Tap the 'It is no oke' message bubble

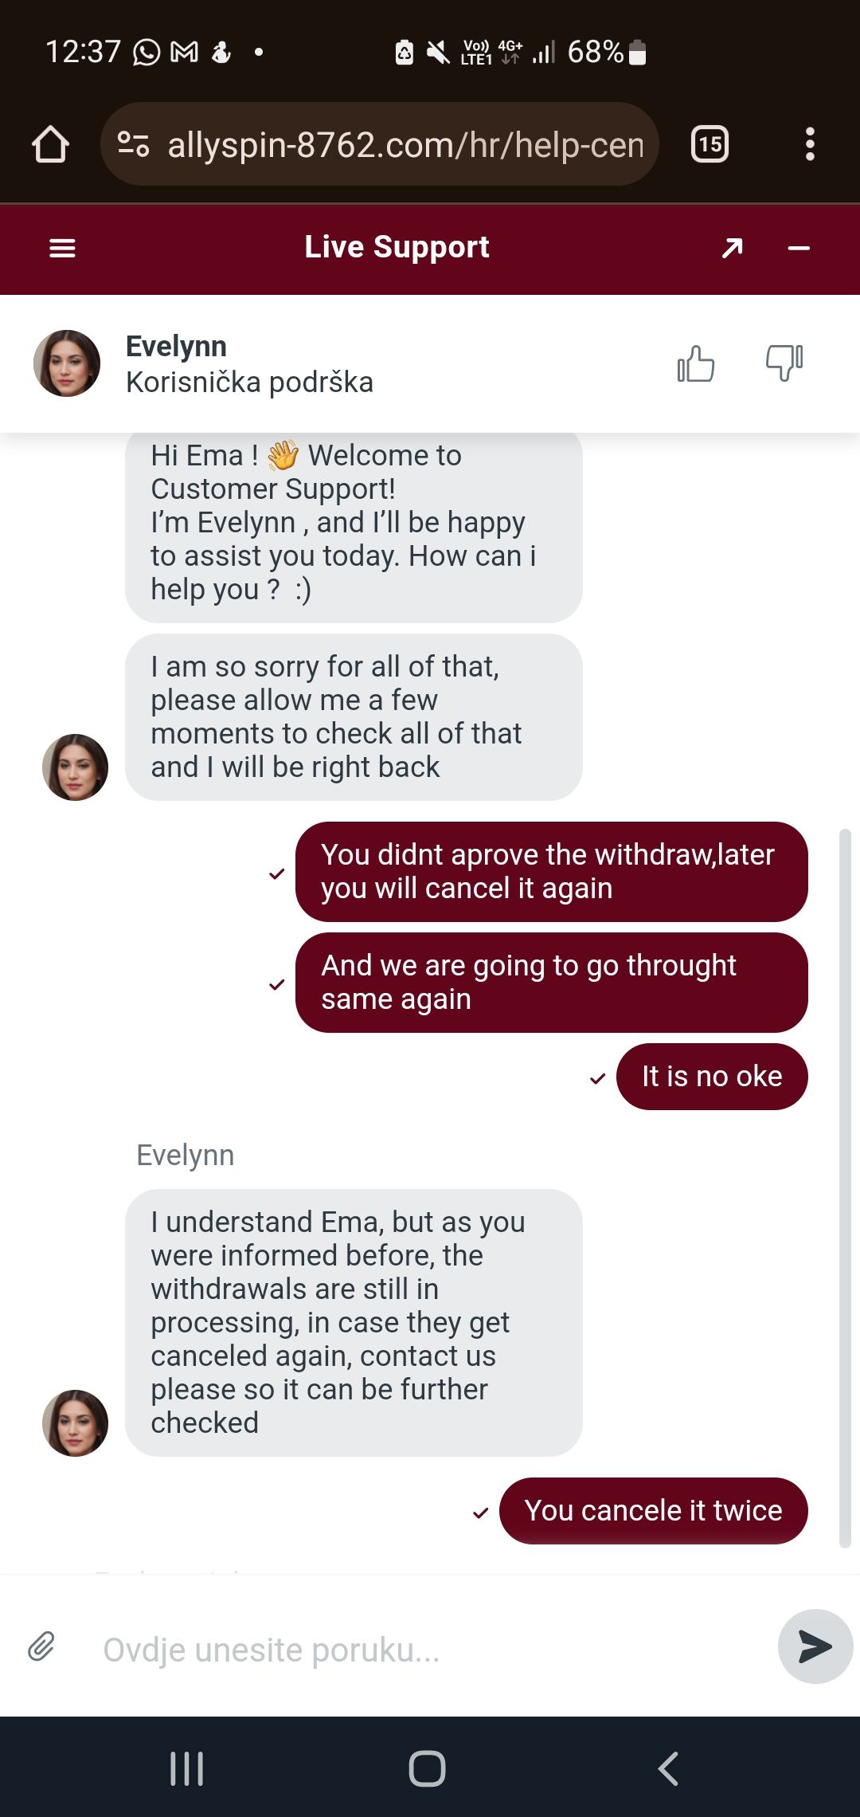coord(712,1077)
